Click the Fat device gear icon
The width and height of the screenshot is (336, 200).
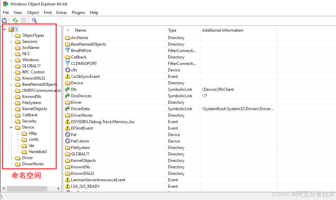68,134
